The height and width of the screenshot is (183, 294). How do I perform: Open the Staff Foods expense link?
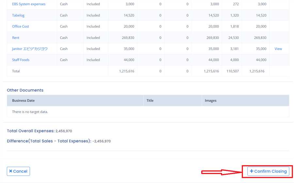coord(21,60)
